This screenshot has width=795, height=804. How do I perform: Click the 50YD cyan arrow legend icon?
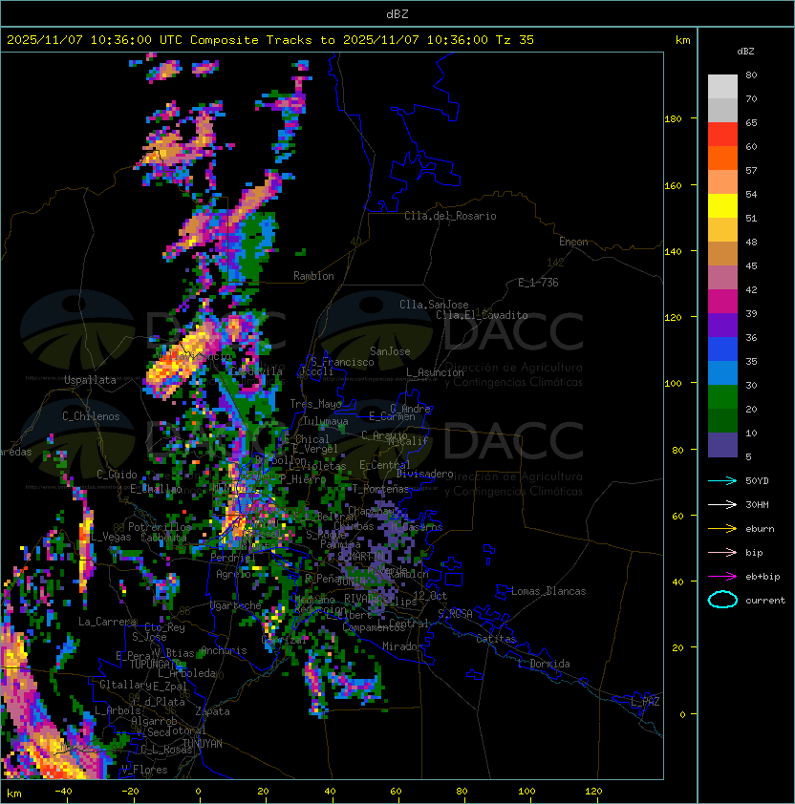click(722, 480)
